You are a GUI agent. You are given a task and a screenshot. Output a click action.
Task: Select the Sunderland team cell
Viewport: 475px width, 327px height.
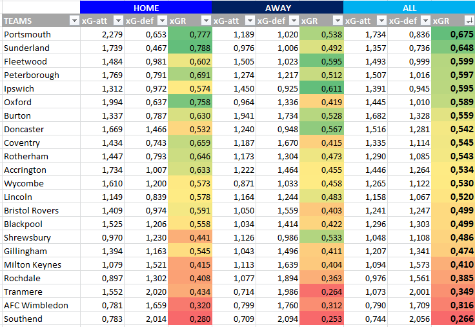point(41,48)
